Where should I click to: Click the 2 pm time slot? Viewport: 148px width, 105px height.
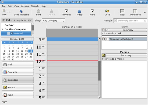pyautogui.click(x=73, y=76)
